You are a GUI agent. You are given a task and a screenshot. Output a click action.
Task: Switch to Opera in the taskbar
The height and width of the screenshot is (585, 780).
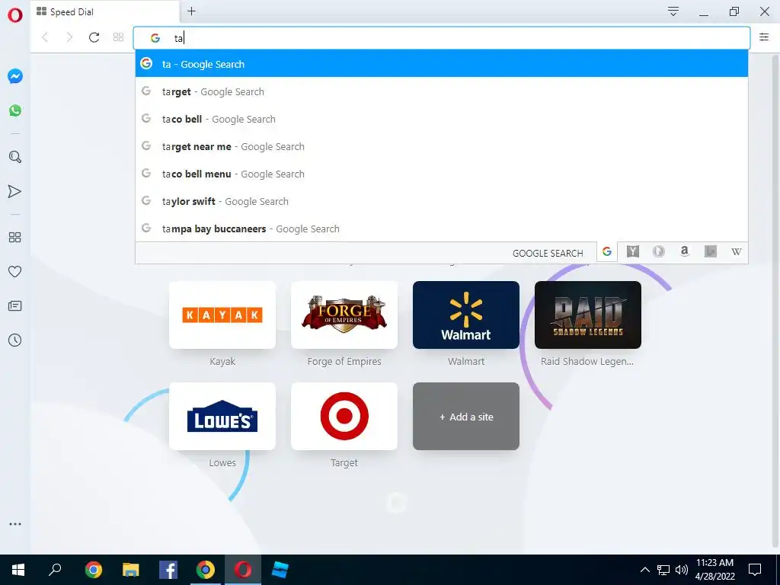pos(243,570)
